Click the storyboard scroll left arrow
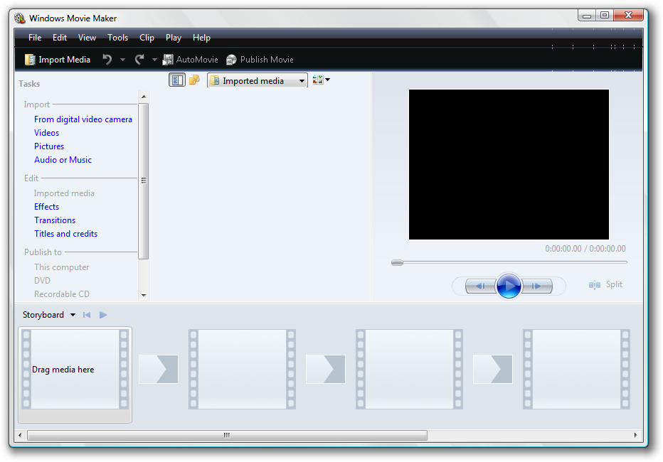663x462 pixels. (20, 436)
